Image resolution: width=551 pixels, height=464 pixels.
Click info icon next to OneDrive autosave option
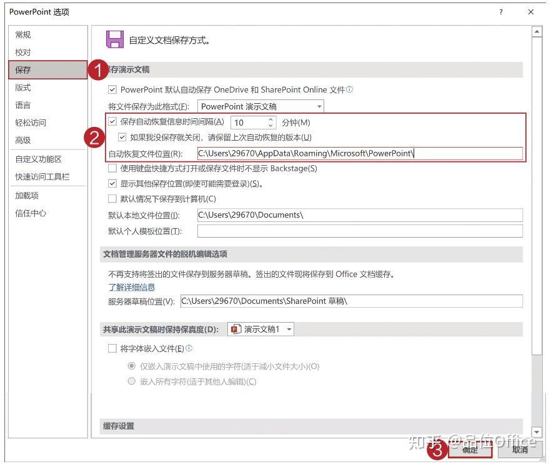coord(349,89)
